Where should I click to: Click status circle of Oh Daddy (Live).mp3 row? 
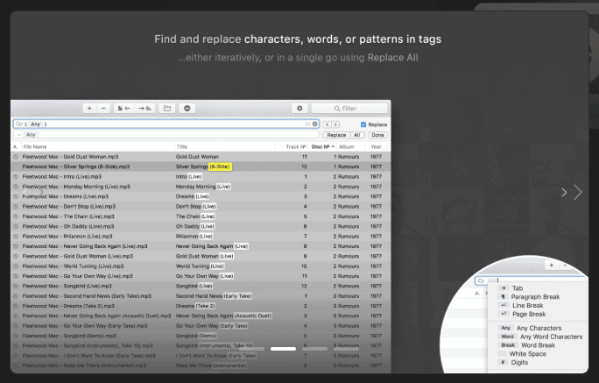16,226
